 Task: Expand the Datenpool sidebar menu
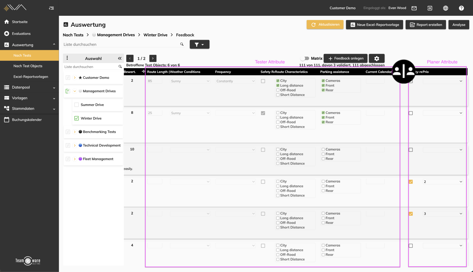click(54, 88)
